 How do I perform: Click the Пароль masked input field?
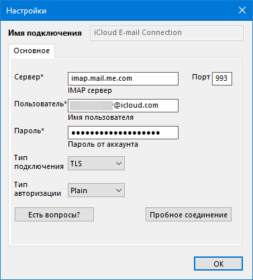tap(123, 133)
